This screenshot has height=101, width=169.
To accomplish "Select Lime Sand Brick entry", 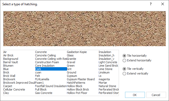I will point(108,66).
